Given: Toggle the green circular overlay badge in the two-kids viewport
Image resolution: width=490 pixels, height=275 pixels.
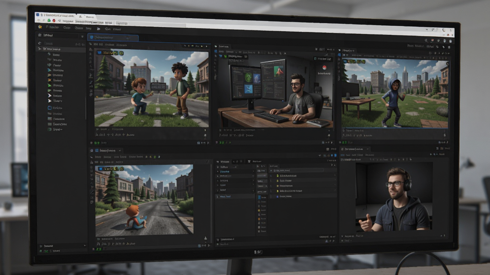Looking at the screenshot, I should [x=122, y=53].
